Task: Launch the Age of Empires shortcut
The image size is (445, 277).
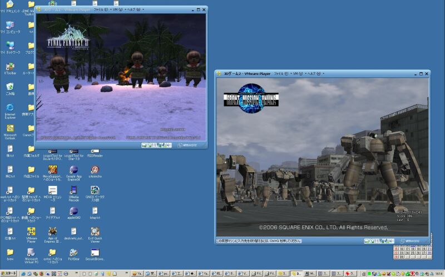Action: [x=52, y=235]
